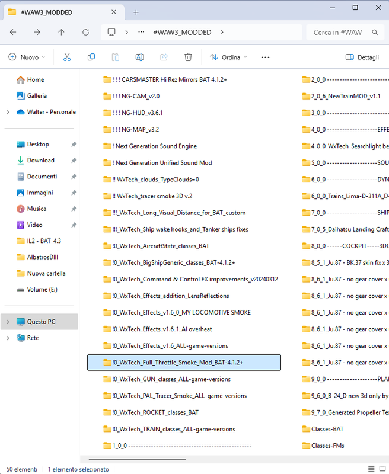Click the Paste clipboard icon
This screenshot has width=389, height=474.
pyautogui.click(x=115, y=57)
